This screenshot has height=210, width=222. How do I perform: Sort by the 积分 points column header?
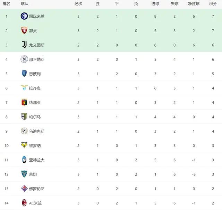[x=213, y=4]
